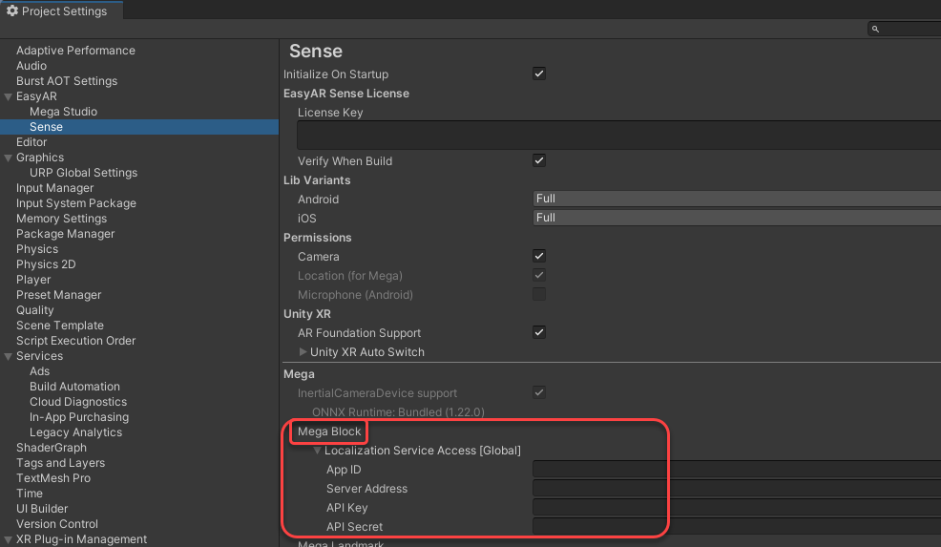Click the search magnifier icon
The height and width of the screenshot is (547, 941).
[874, 30]
